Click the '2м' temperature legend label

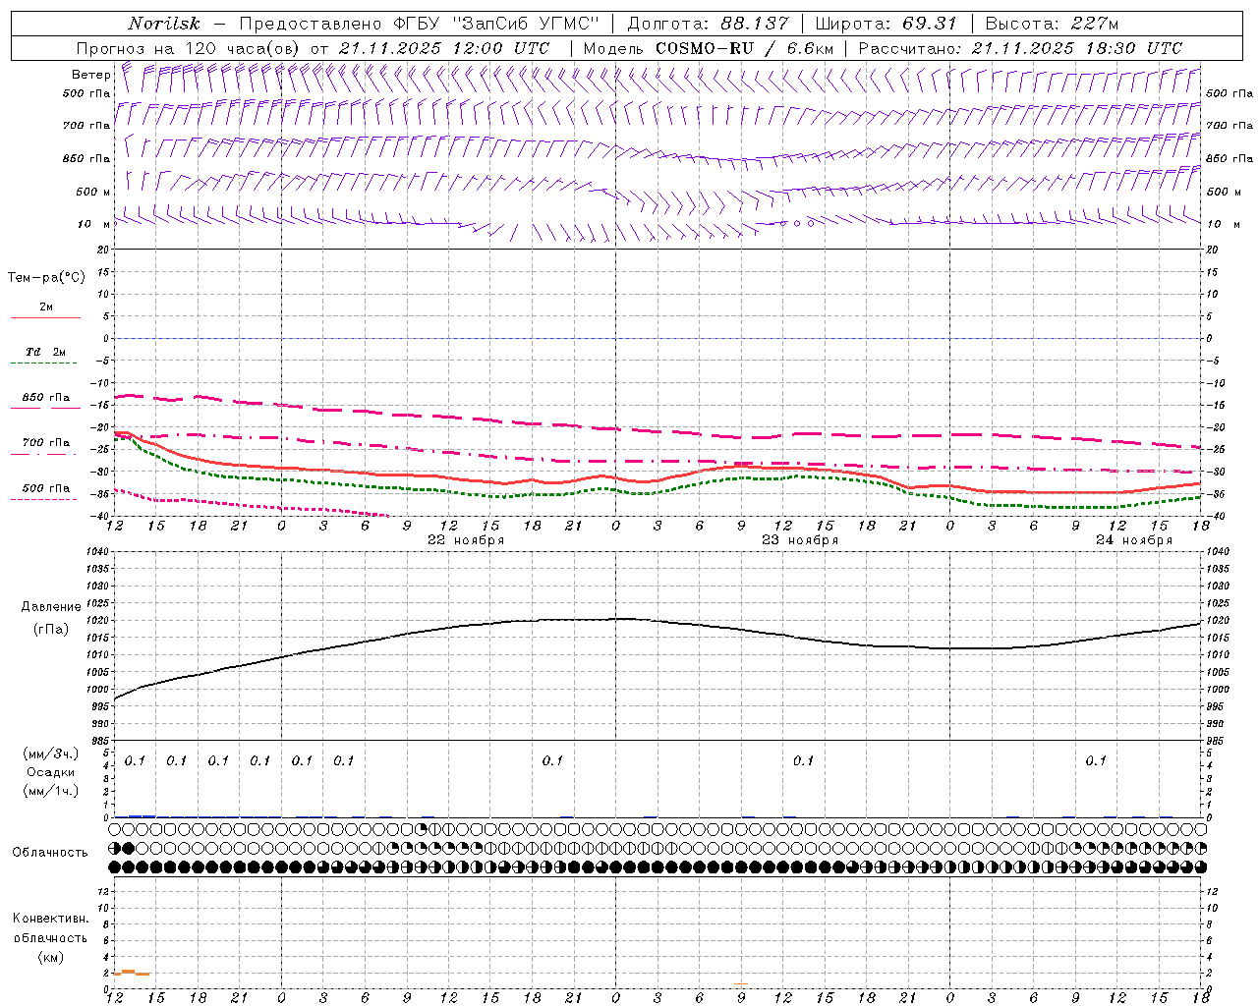(46, 307)
